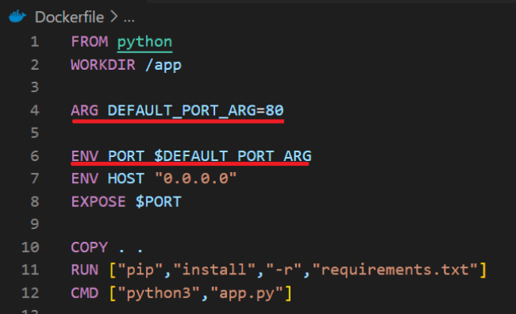Click the /app path on line 2
This screenshot has width=516, height=314.
pyautogui.click(x=164, y=66)
